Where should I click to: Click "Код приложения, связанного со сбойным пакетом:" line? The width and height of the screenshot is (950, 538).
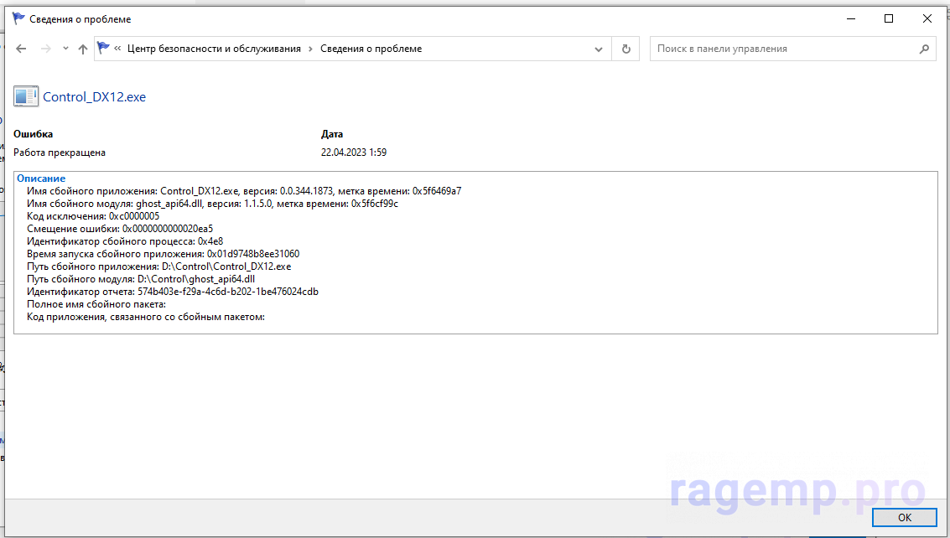point(146,317)
